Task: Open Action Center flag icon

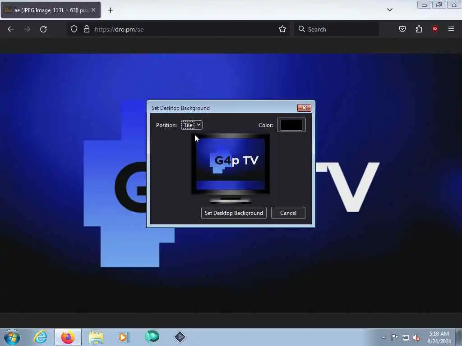Action: click(x=394, y=337)
